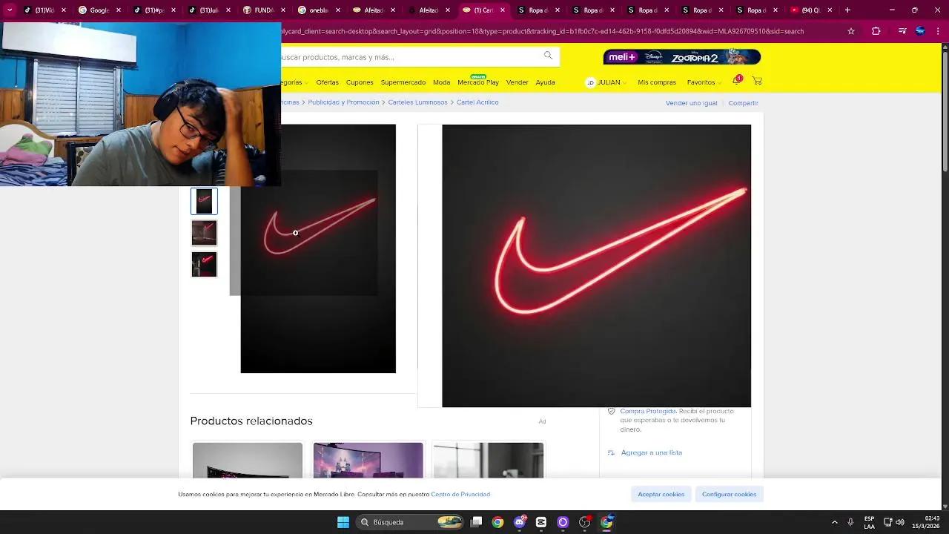
Task: Open the Vender uno igual link
Action: (691, 102)
